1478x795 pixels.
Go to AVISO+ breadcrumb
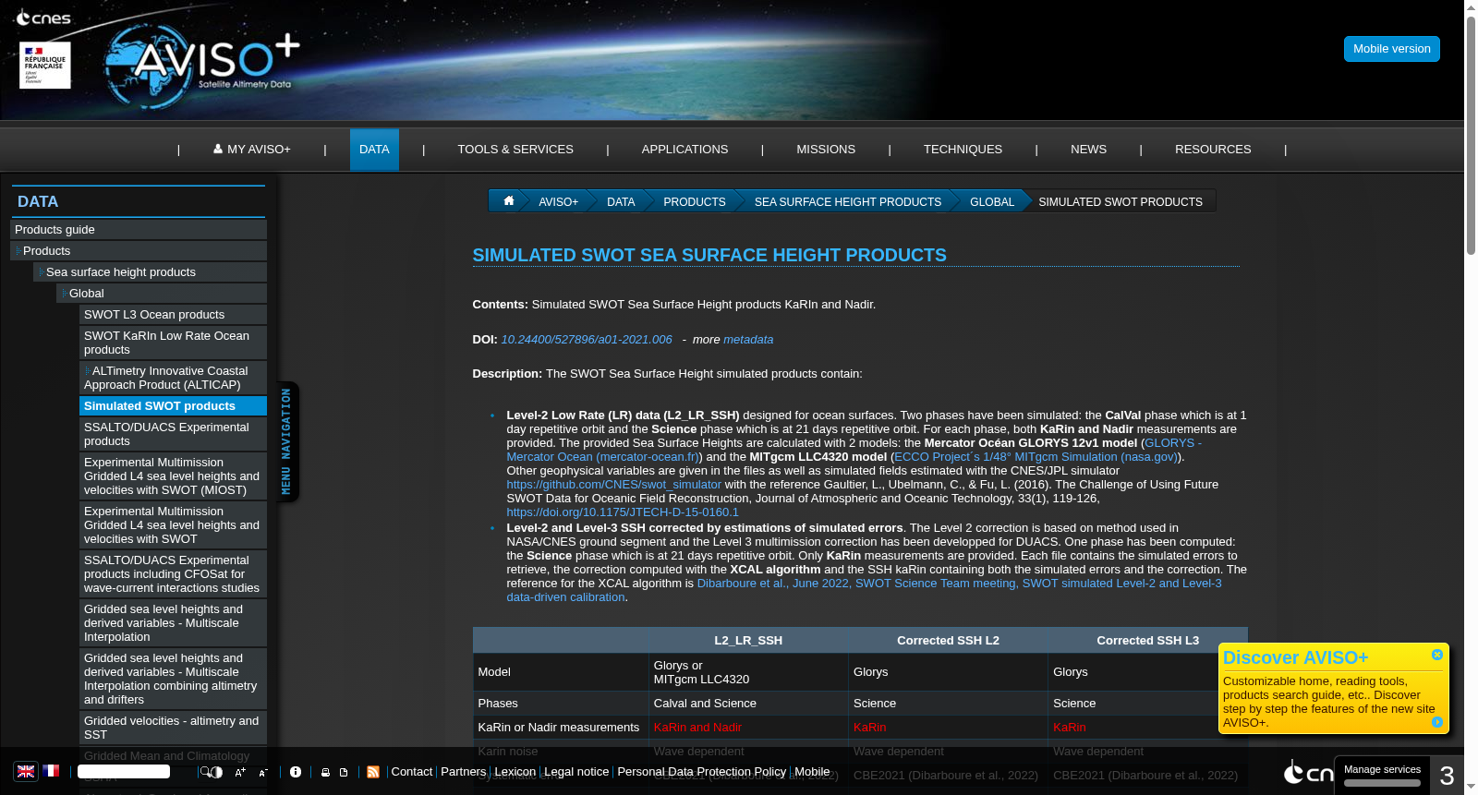pos(558,201)
